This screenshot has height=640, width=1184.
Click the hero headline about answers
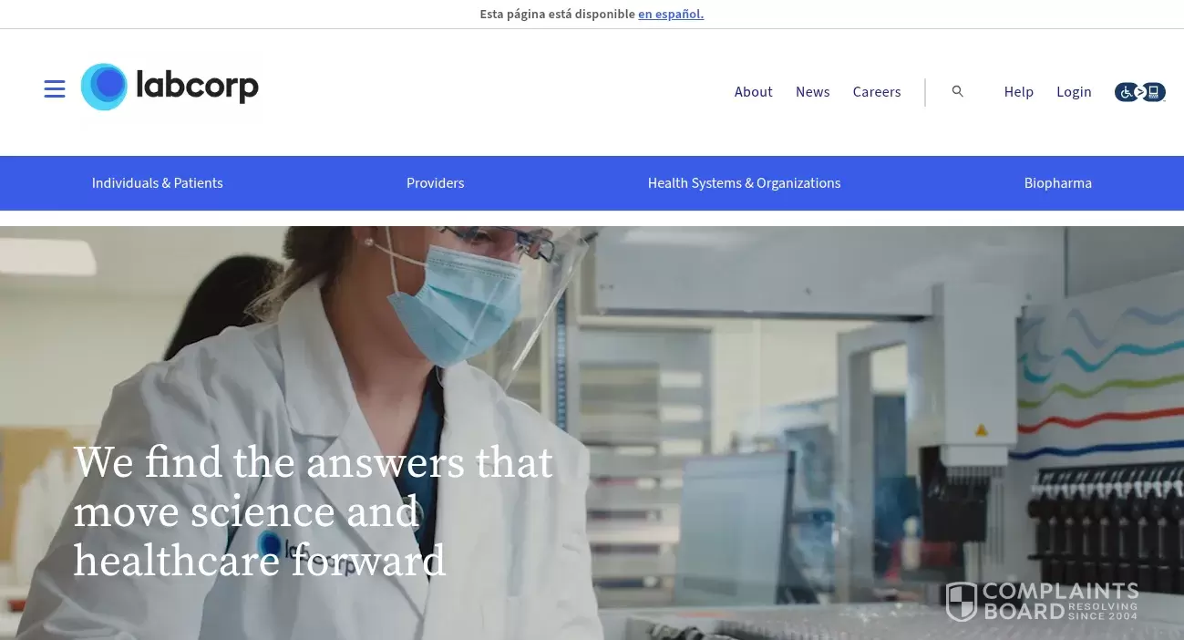pyautogui.click(x=314, y=511)
